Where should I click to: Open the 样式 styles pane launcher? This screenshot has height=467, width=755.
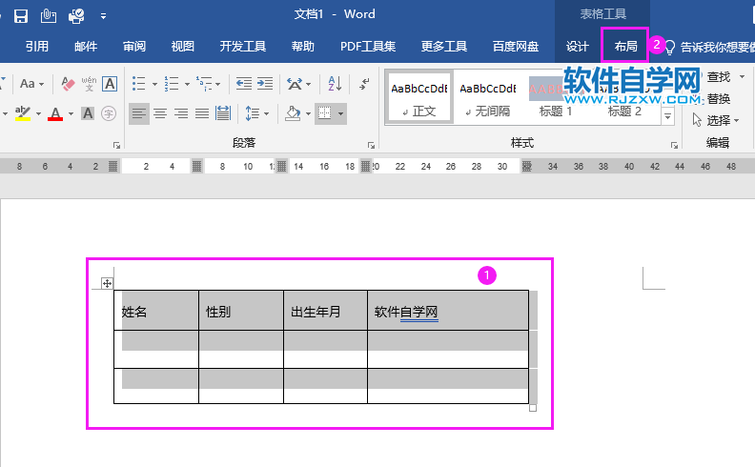(674, 145)
